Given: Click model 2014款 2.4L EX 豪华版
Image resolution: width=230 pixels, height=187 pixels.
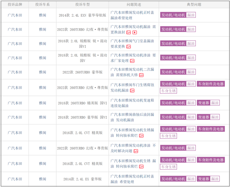Looking at the screenshot, I should 82,179.
